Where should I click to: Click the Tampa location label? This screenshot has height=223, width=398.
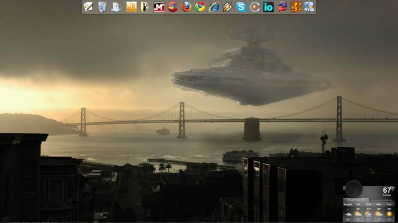coord(387,195)
